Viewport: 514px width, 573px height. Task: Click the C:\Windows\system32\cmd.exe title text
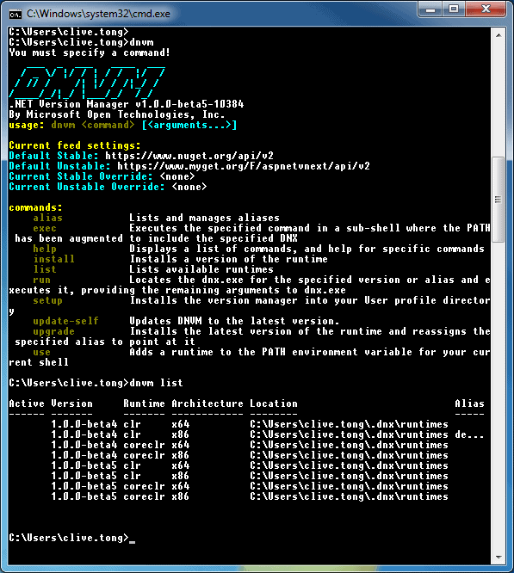point(98,14)
